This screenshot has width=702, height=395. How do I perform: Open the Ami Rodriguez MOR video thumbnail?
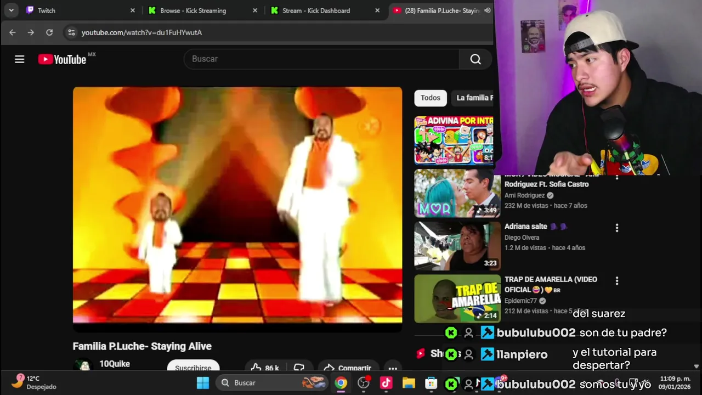point(457,193)
